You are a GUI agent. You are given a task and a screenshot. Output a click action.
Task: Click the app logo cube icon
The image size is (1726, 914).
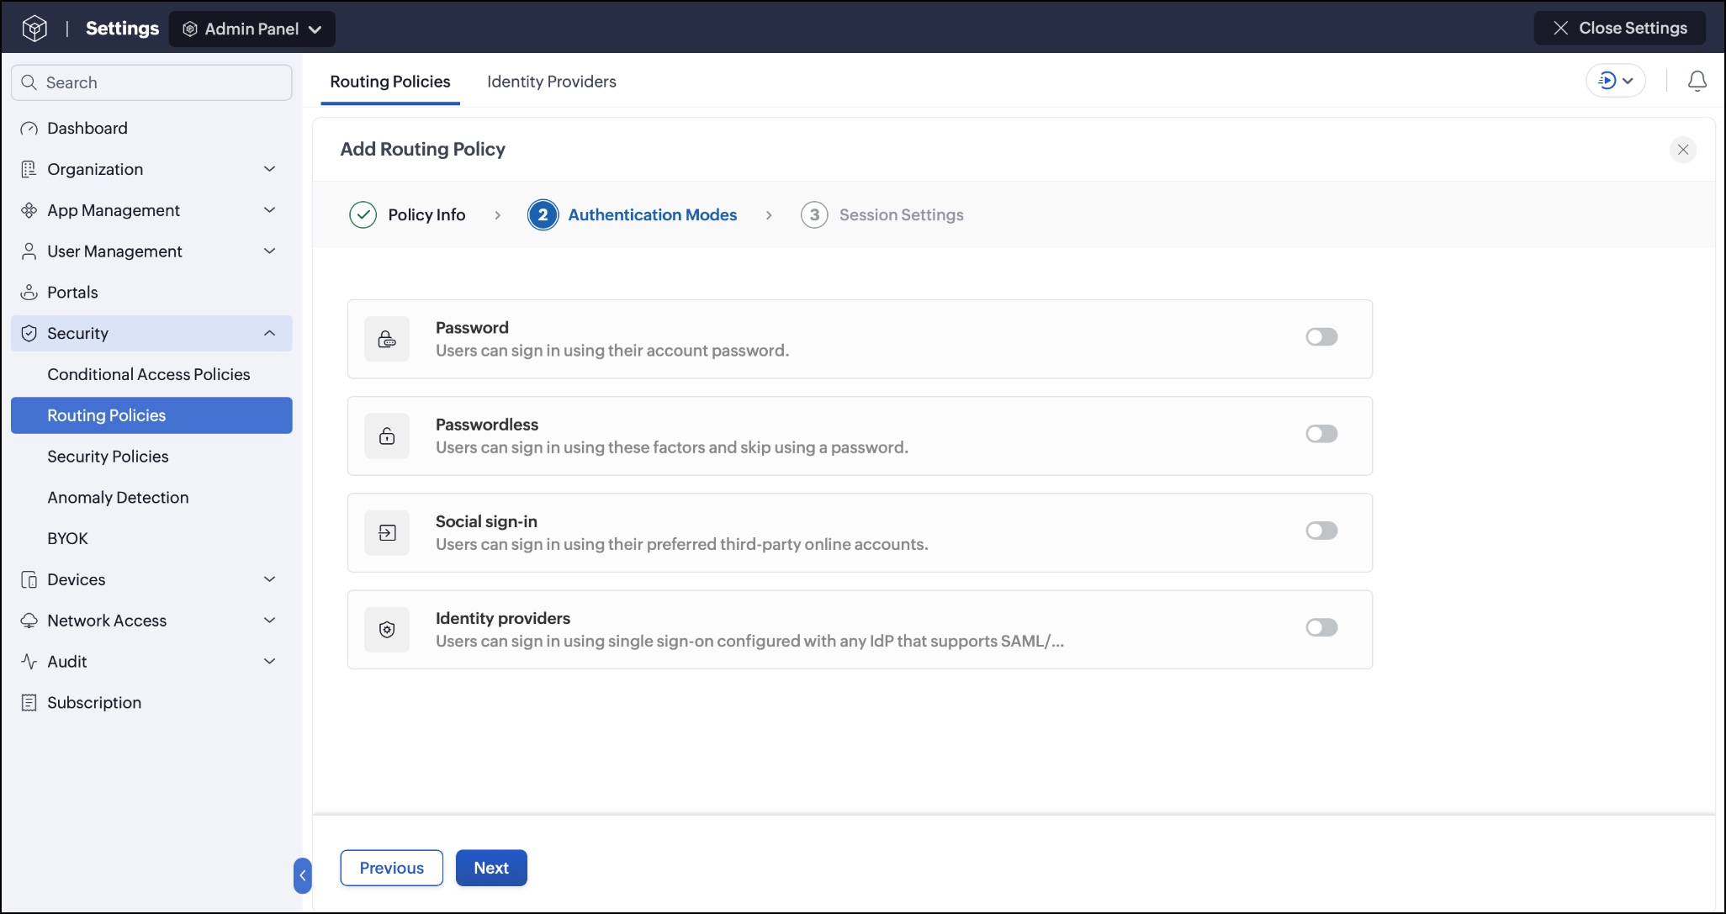(34, 29)
